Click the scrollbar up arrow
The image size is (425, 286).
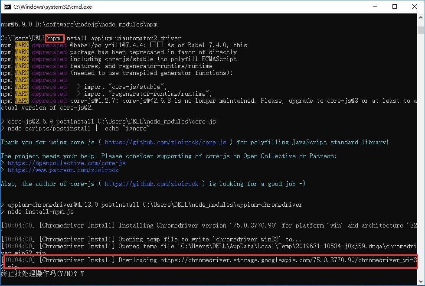[419, 18]
